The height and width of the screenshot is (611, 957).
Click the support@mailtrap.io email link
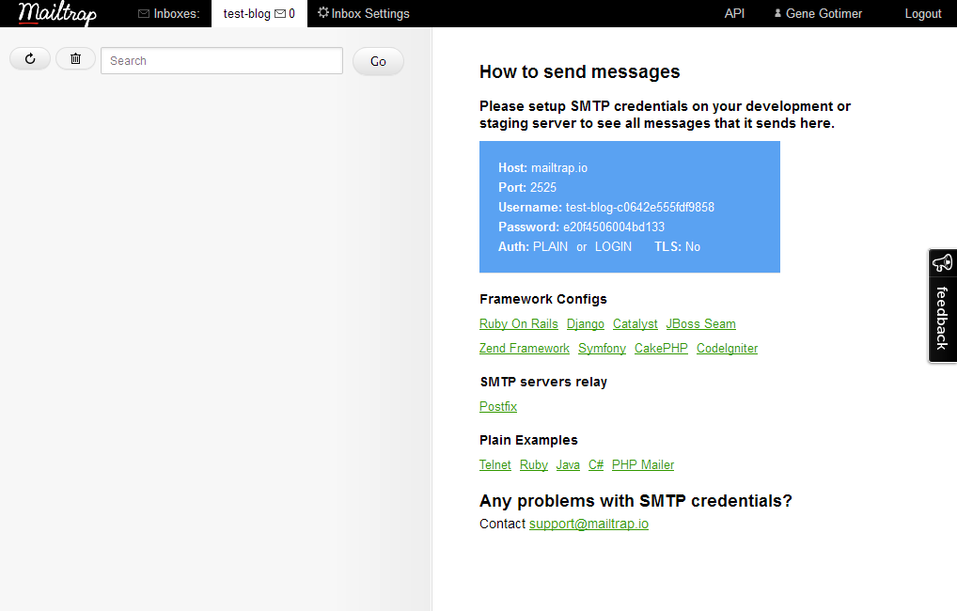point(588,524)
